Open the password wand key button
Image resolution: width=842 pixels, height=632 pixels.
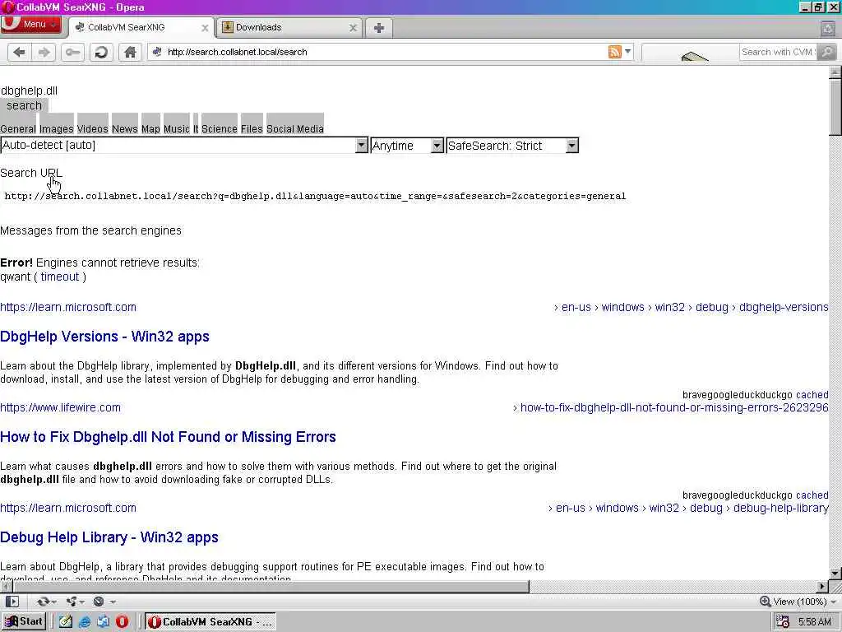click(72, 52)
